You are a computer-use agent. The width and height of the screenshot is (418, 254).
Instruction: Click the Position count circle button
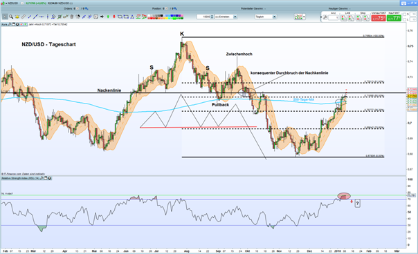(166, 8)
